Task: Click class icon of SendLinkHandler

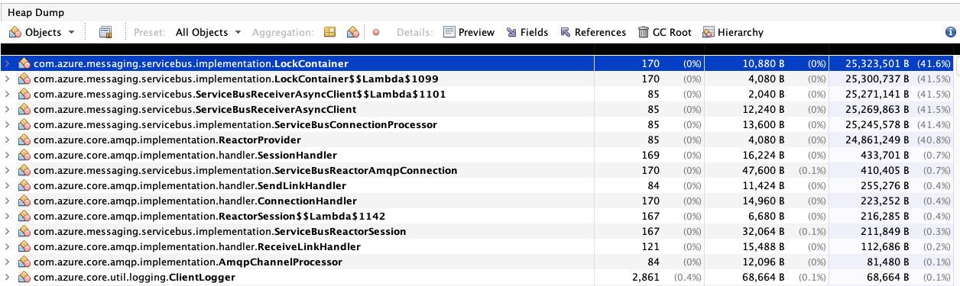Action: point(24,186)
